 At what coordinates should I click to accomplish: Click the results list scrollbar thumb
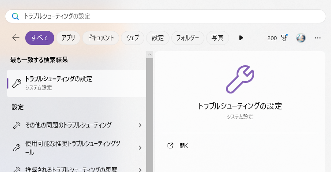coord(150,115)
